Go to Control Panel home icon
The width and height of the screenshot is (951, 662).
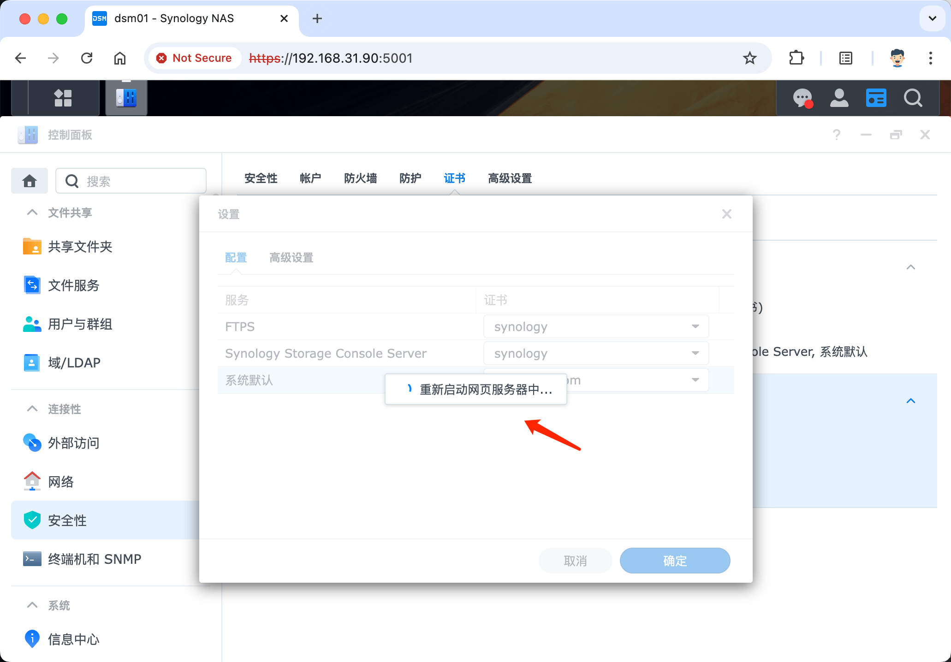30,181
